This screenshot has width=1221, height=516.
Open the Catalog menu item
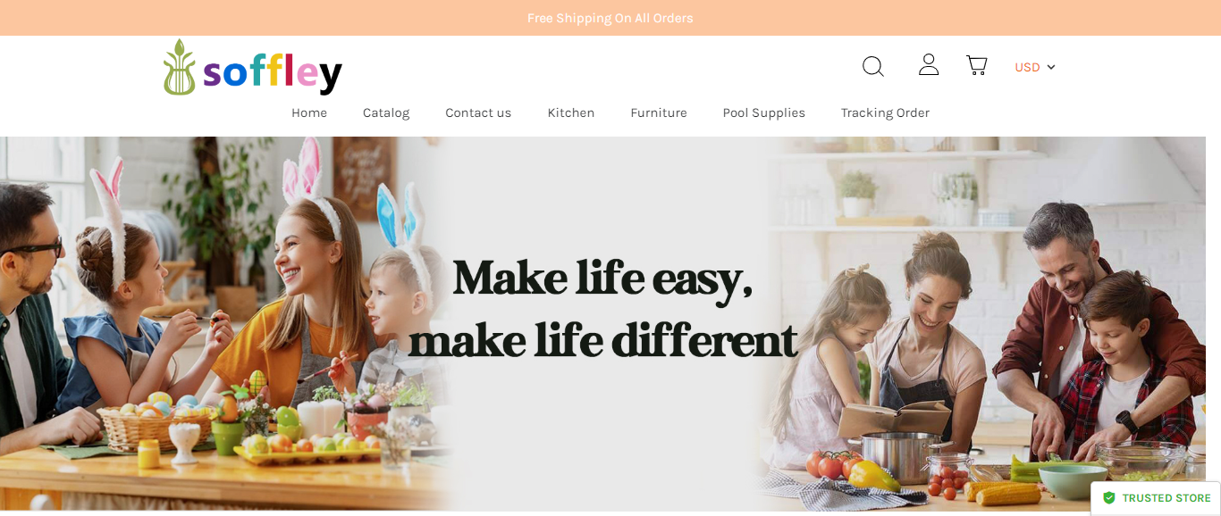coord(386,112)
